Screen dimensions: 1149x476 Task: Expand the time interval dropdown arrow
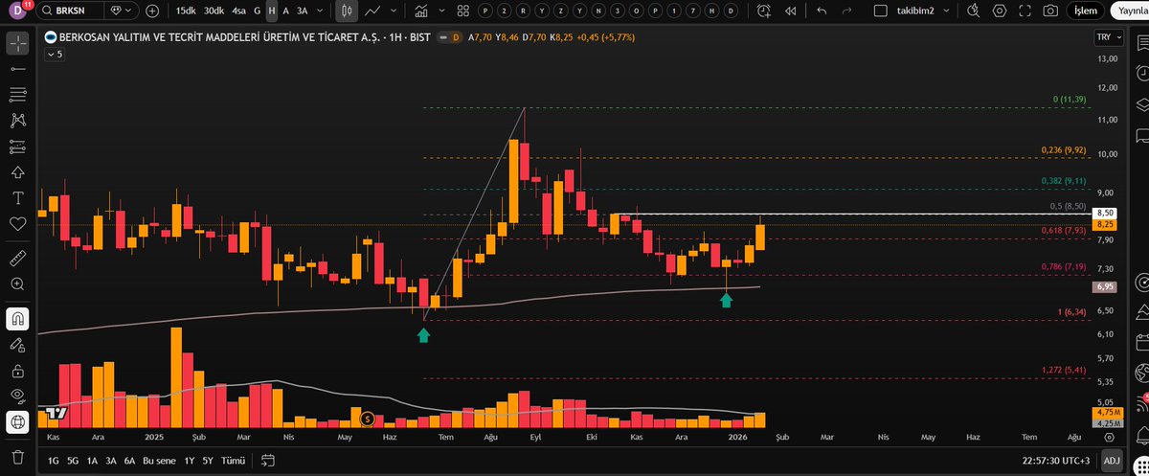[319, 11]
